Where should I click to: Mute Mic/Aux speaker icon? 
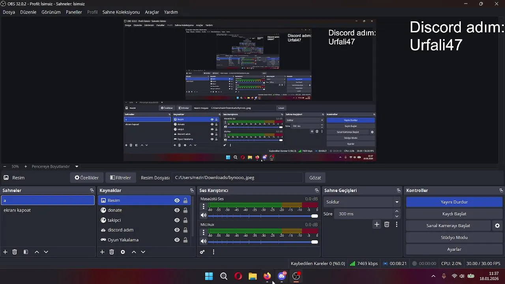[x=203, y=241]
